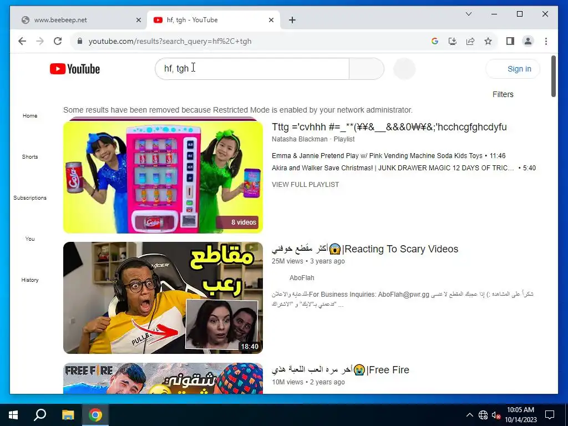Click the muted volume tray icon
Screen dimensions: 568x426
point(496,415)
